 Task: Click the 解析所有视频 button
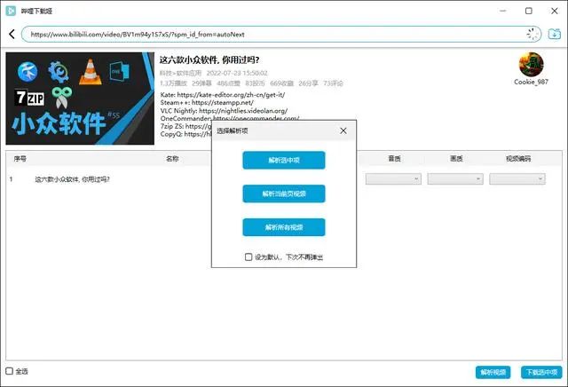(284, 227)
